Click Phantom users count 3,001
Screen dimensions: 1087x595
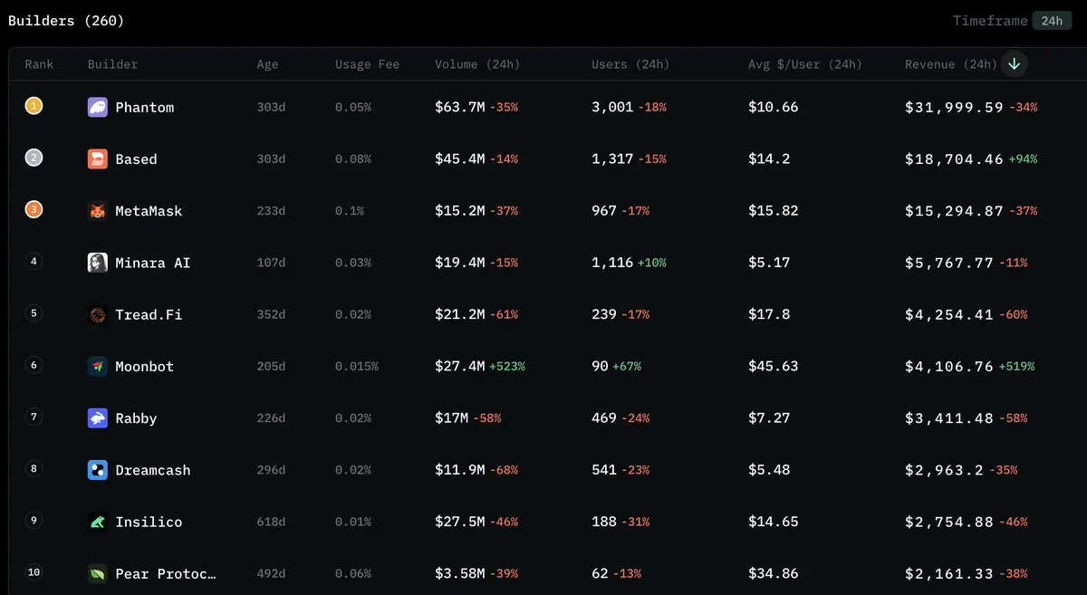point(612,107)
